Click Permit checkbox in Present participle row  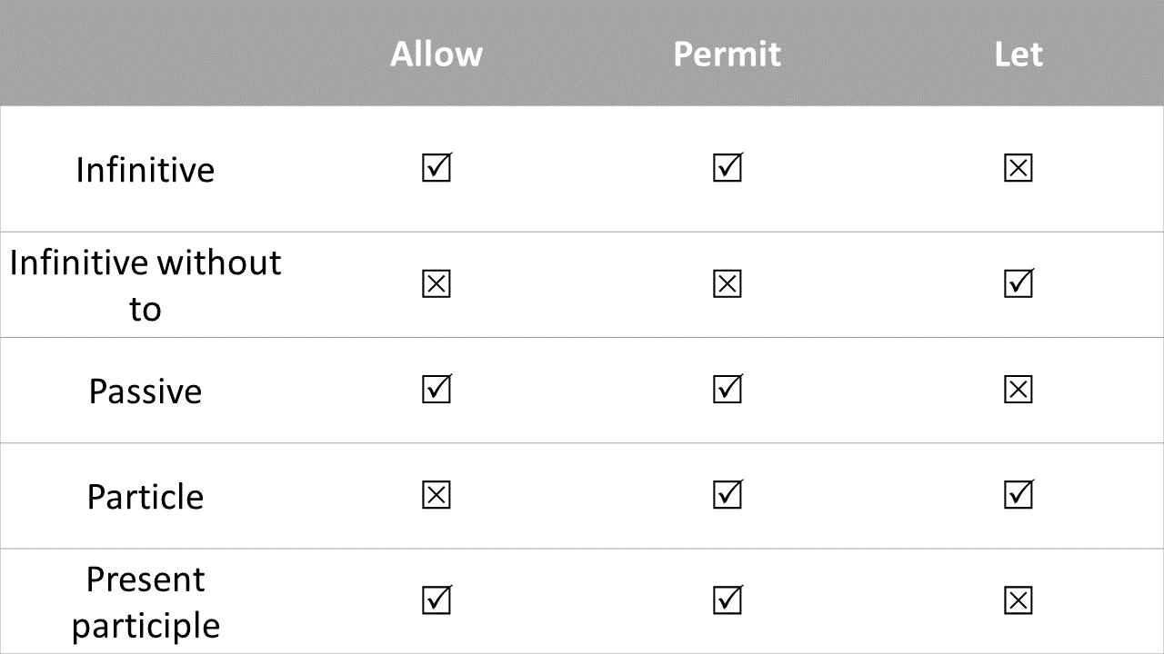point(727,600)
